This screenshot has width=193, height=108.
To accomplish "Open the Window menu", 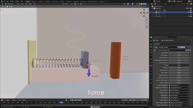I will coord(17,1).
